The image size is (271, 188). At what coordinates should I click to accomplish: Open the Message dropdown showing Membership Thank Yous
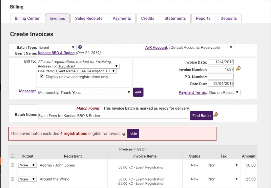[x=84, y=92]
